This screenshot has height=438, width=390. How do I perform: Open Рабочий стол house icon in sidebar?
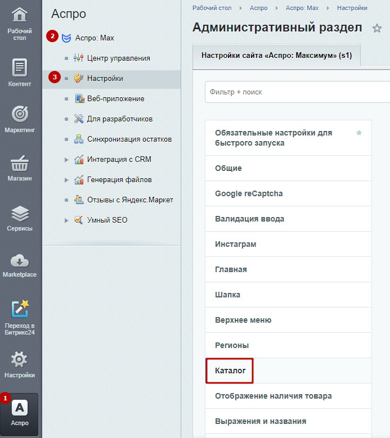coord(20,15)
